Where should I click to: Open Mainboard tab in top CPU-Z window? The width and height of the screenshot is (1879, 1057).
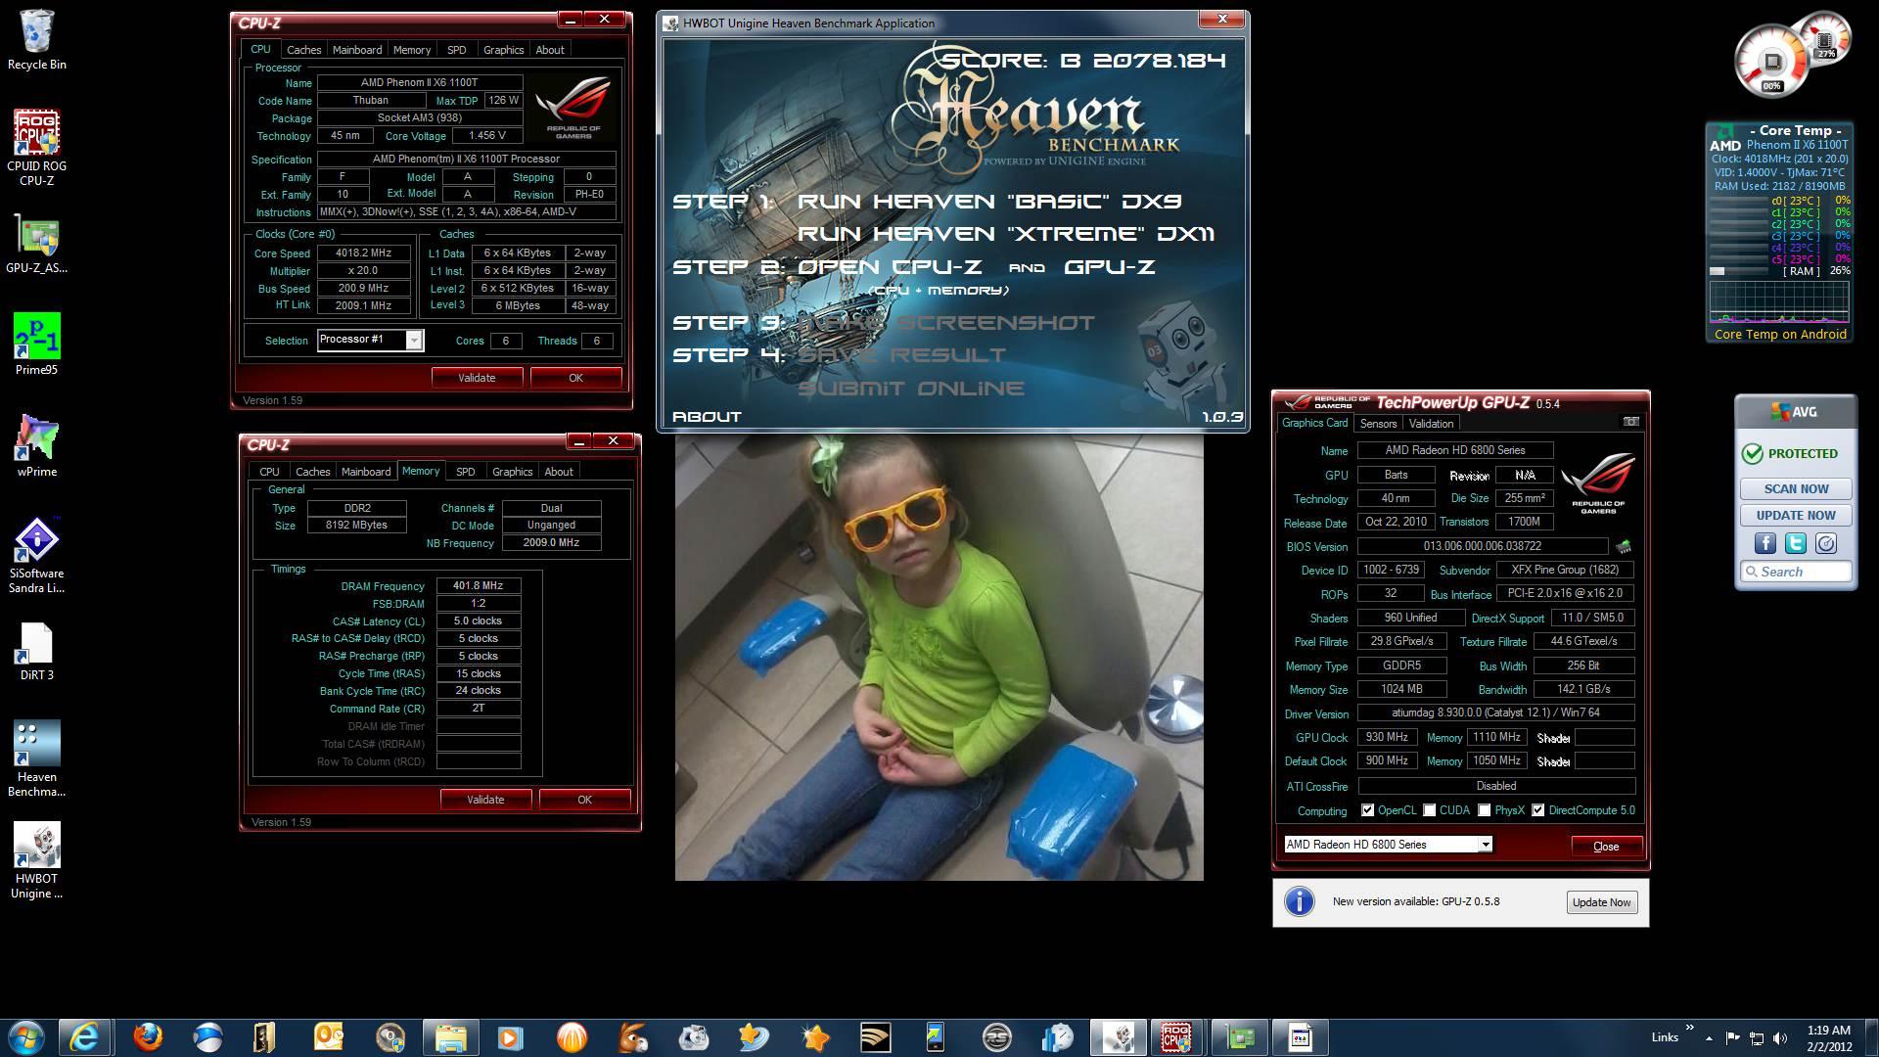tap(357, 50)
